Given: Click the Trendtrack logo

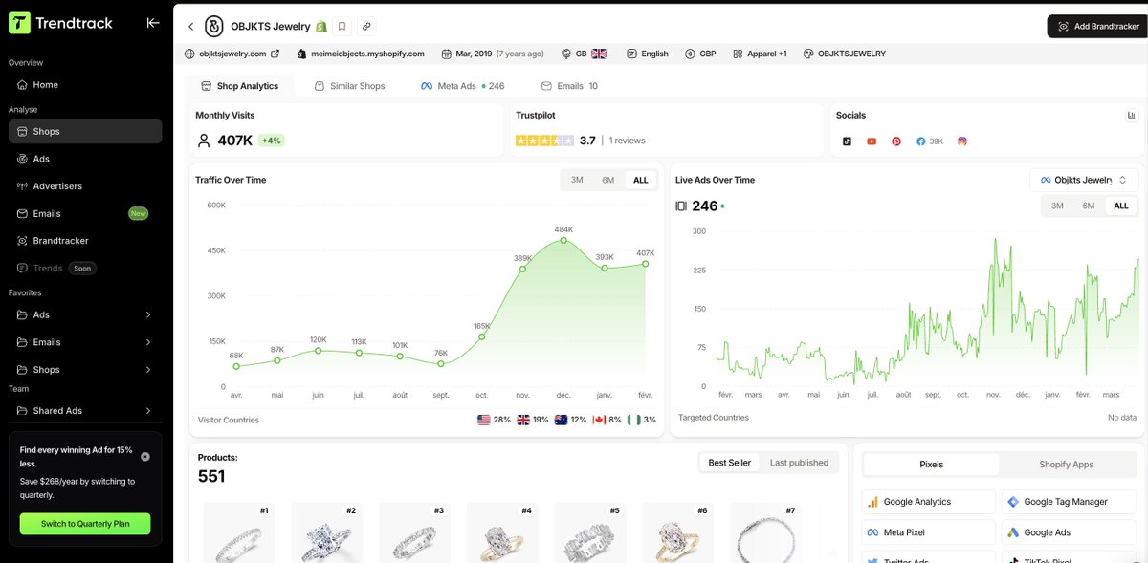Looking at the screenshot, I should click(60, 23).
